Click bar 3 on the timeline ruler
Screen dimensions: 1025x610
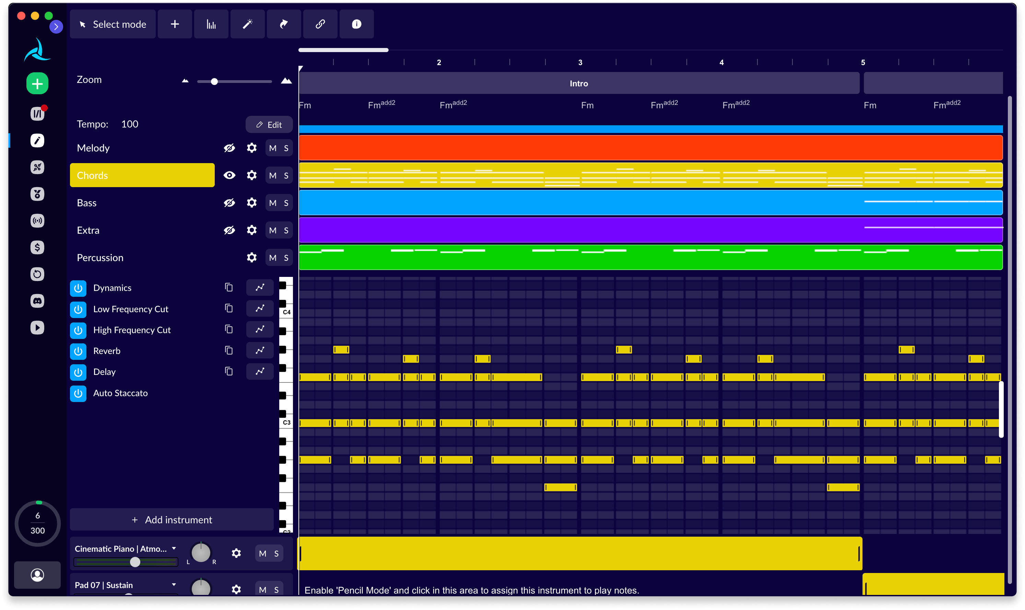tap(580, 62)
